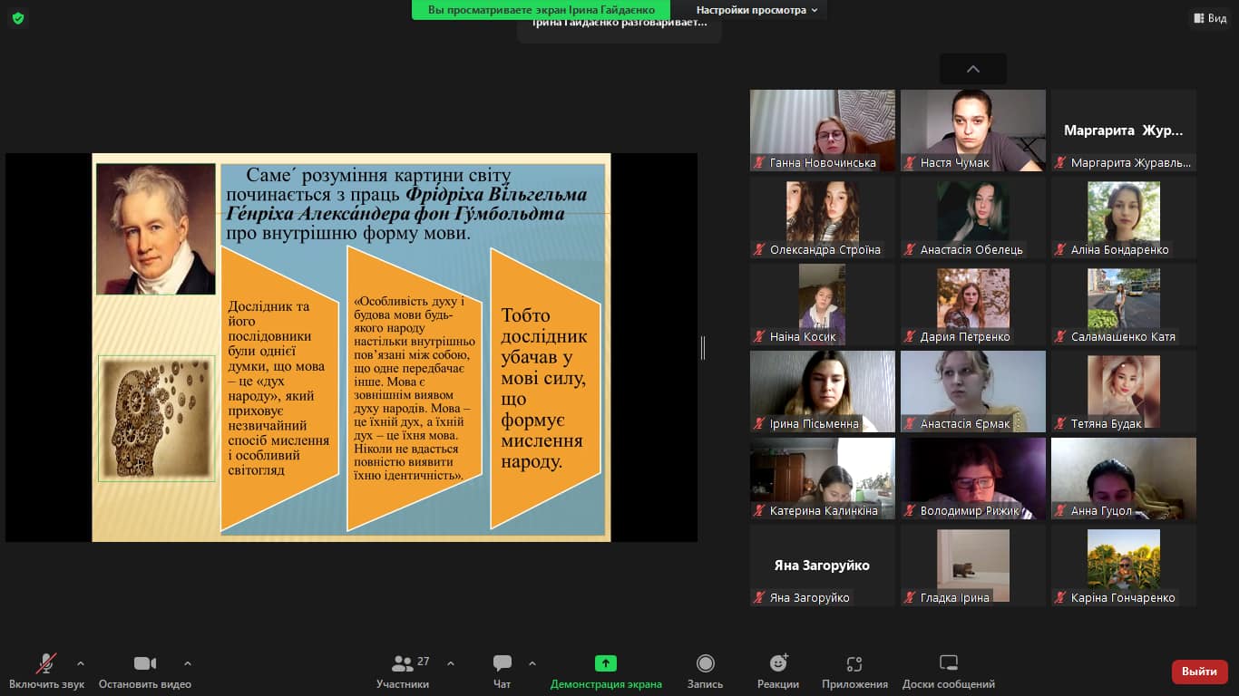This screenshot has height=696, width=1239.
Task: Open Доски сообщений whiteboards
Action: click(x=948, y=671)
